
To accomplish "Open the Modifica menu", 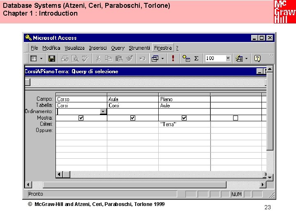I will tap(51, 48).
